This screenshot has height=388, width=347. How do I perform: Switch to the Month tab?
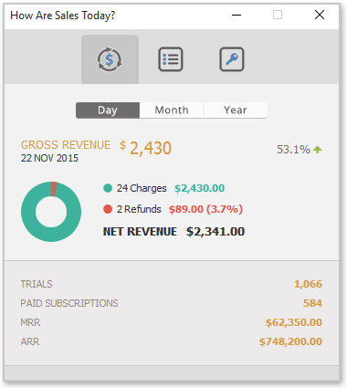[172, 110]
